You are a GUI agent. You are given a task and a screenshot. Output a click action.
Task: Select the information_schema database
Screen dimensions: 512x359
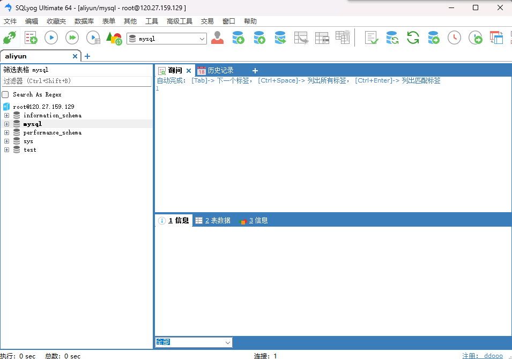click(52, 116)
